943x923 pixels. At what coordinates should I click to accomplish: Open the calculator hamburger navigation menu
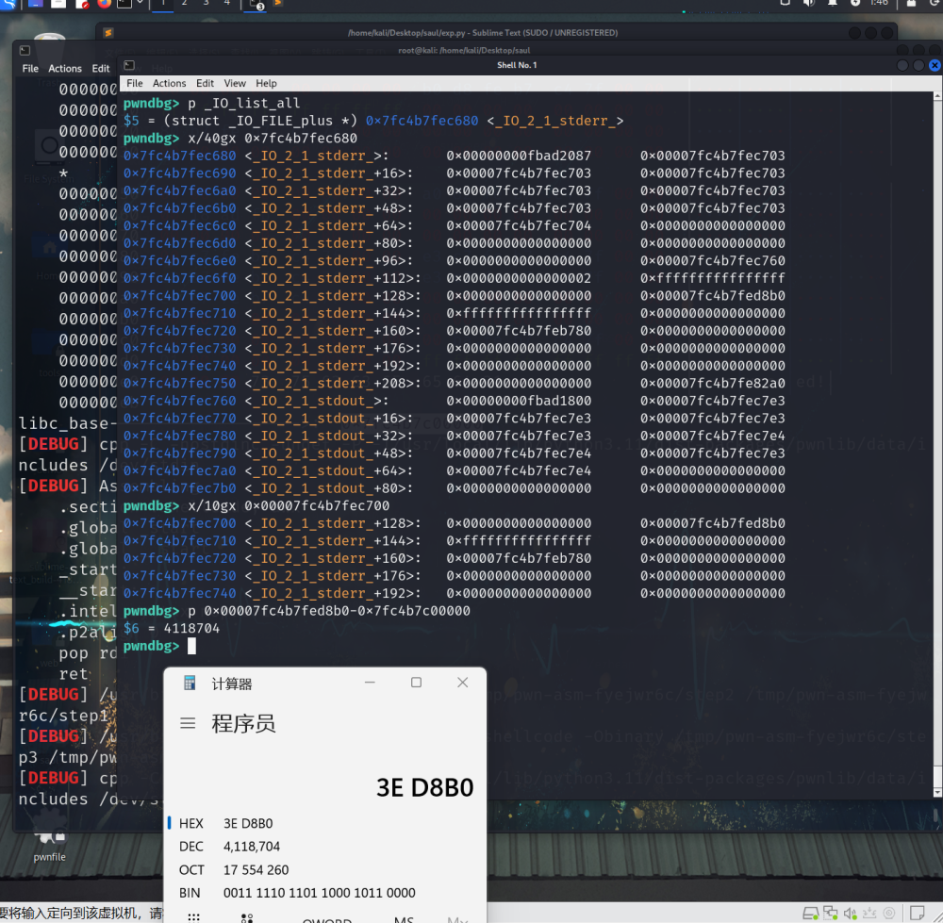188,723
